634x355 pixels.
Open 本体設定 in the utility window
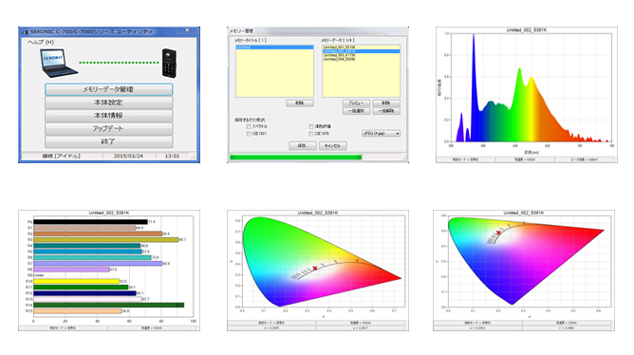tap(109, 103)
